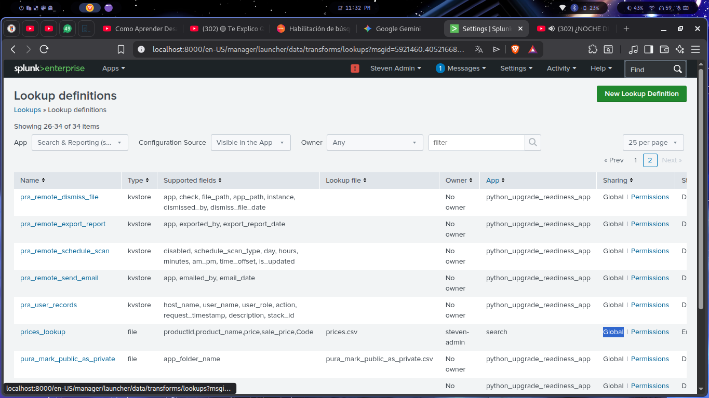Open the prices_lookup definition
The height and width of the screenshot is (398, 709).
43,332
